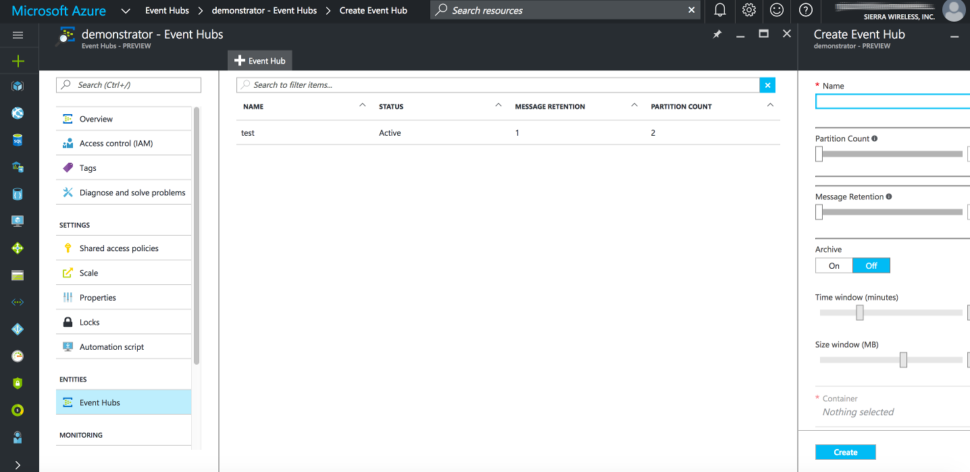Select Automation script in settings menu
This screenshot has width=970, height=472.
click(111, 347)
